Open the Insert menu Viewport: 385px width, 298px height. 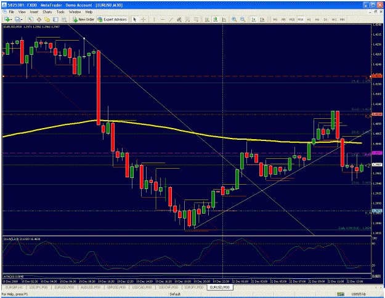[34, 12]
